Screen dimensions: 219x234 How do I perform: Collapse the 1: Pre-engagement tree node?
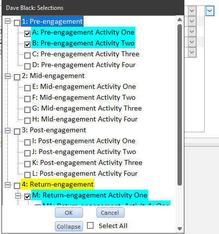coord(7,21)
